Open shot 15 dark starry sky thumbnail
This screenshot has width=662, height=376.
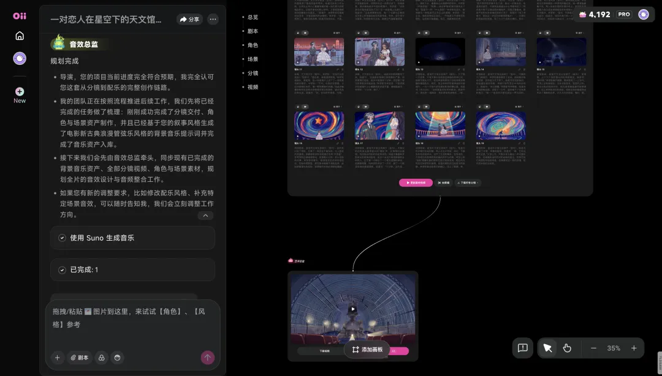pos(561,51)
